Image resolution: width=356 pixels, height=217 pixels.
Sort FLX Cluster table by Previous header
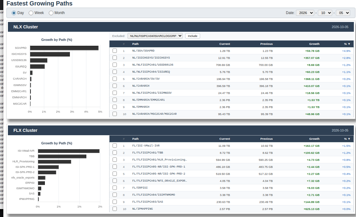pyautogui.click(x=266, y=139)
